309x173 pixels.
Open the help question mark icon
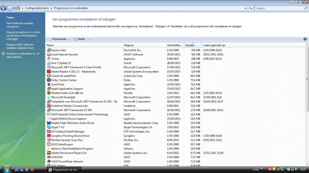pos(305,39)
